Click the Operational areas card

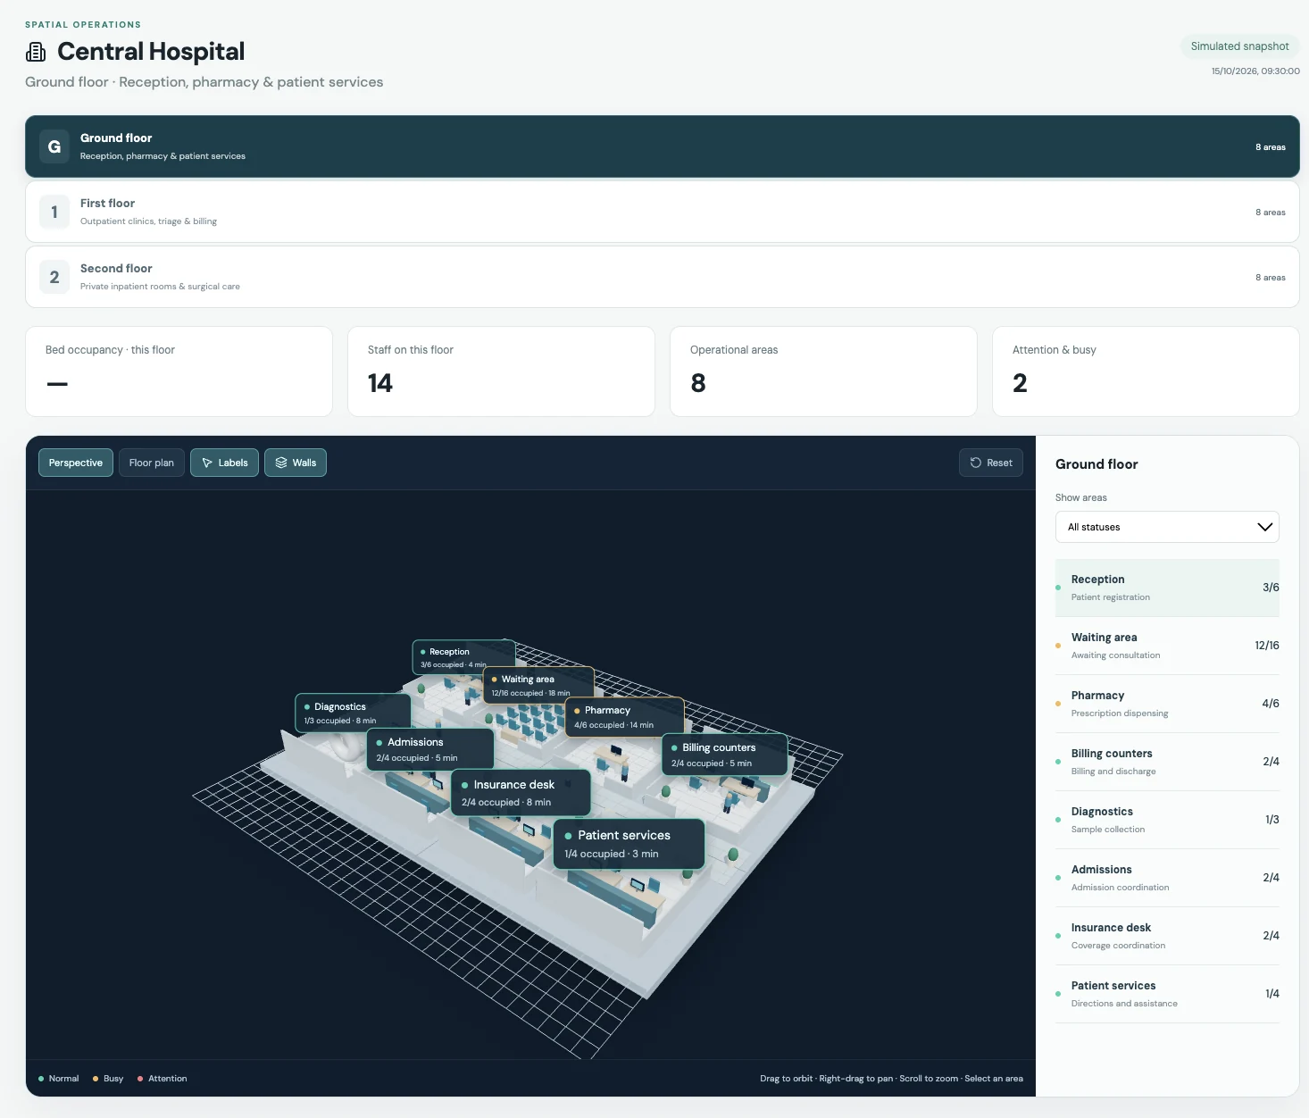click(823, 371)
